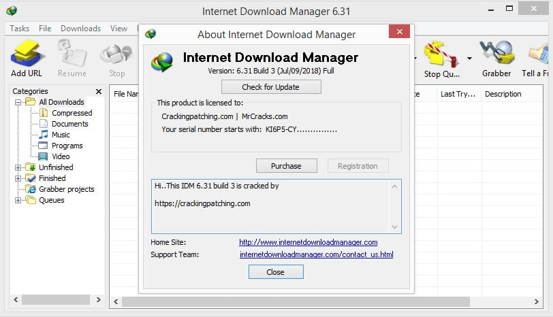This screenshot has width=553, height=317.
Task: Select the Unfinished category
Action: 56,167
